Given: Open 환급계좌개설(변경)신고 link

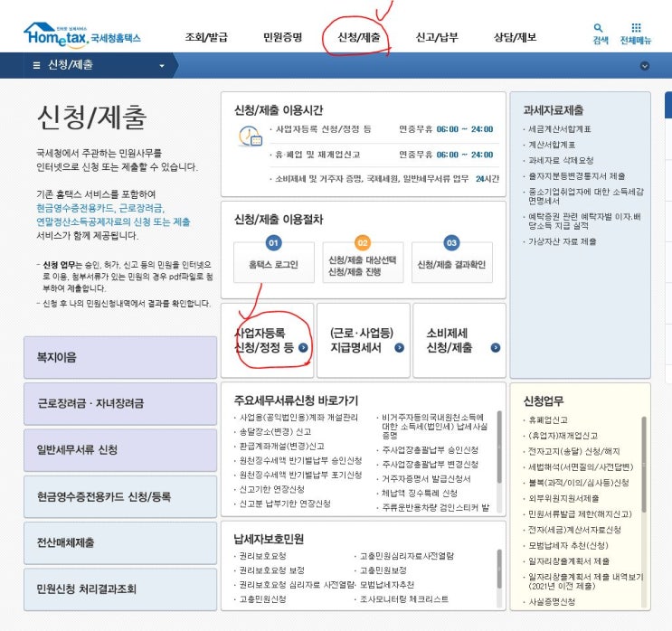Looking at the screenshot, I should 281,446.
